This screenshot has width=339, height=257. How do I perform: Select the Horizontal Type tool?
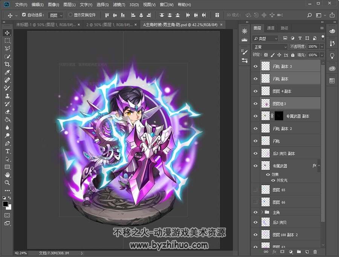[x=7, y=151]
